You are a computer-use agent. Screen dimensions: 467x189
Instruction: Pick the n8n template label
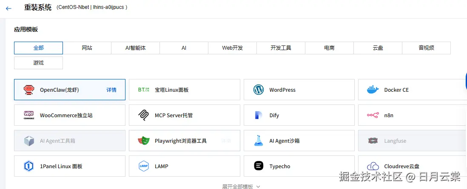coord(389,115)
